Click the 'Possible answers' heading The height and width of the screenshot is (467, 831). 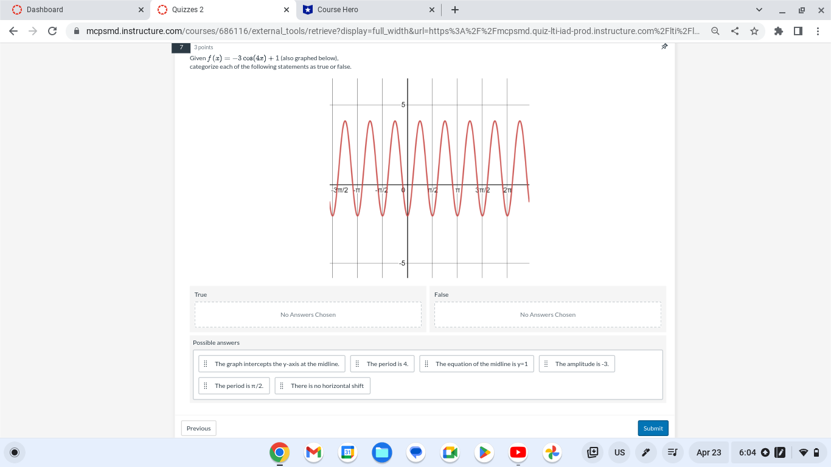(217, 343)
